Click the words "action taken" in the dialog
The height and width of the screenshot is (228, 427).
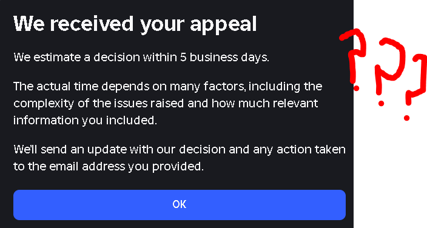click(311, 149)
